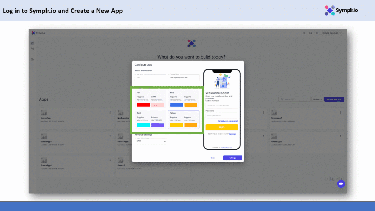Viewport: 375px width, 211px height.
Task: Select the Red theme card
Action: click(x=150, y=99)
